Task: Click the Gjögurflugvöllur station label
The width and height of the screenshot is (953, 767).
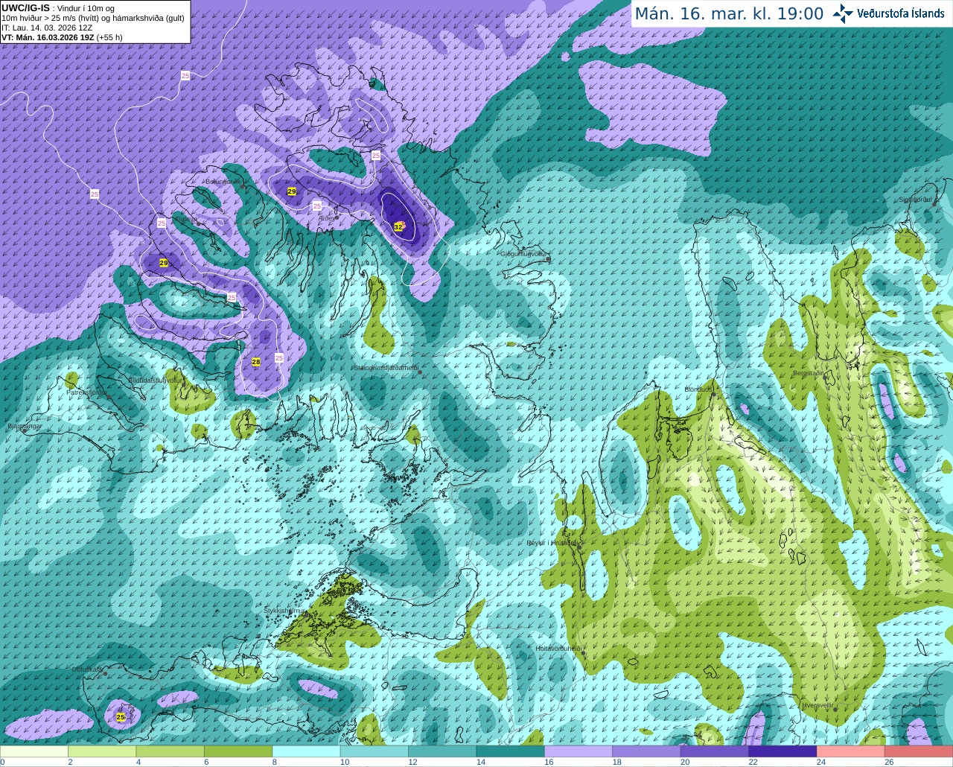Action: coord(523,254)
